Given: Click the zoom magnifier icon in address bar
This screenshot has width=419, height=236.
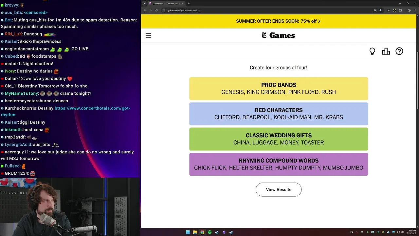Looking at the screenshot, I should click(375, 10).
